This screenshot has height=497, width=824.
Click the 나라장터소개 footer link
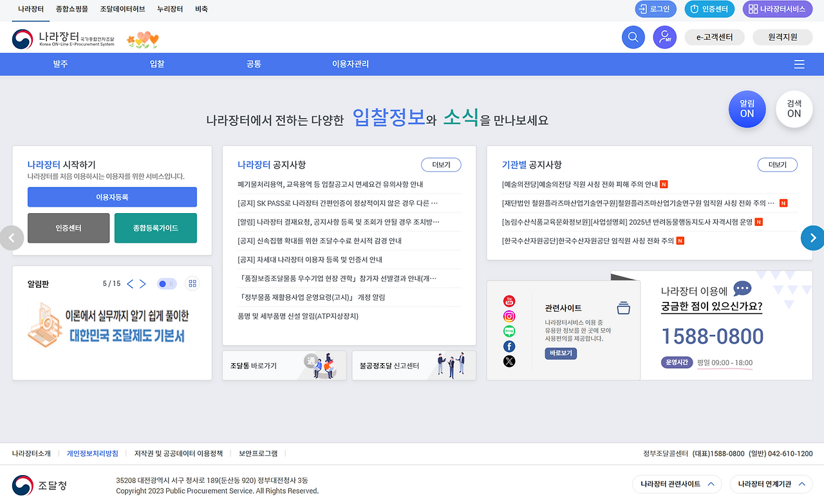pos(31,453)
